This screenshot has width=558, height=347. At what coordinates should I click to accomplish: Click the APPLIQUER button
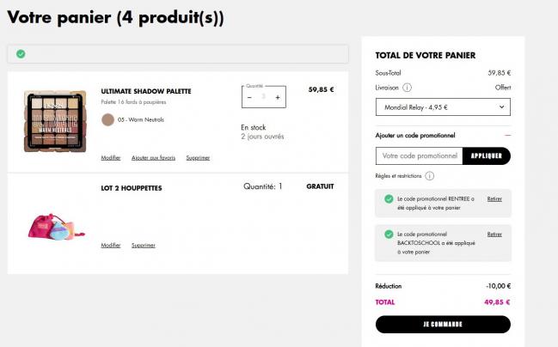[487, 155]
